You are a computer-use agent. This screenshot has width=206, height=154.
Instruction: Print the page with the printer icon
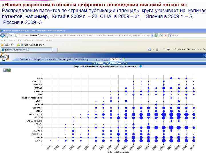[169, 49]
